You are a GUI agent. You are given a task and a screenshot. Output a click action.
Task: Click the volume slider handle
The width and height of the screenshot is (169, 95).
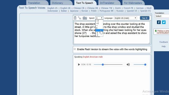[145, 64]
